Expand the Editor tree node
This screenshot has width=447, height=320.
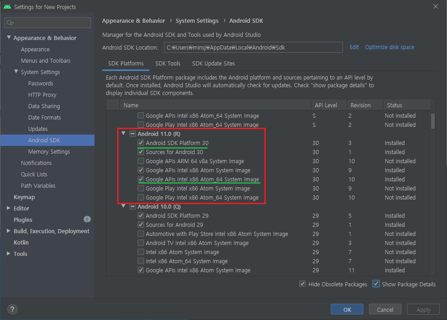[x=9, y=208]
